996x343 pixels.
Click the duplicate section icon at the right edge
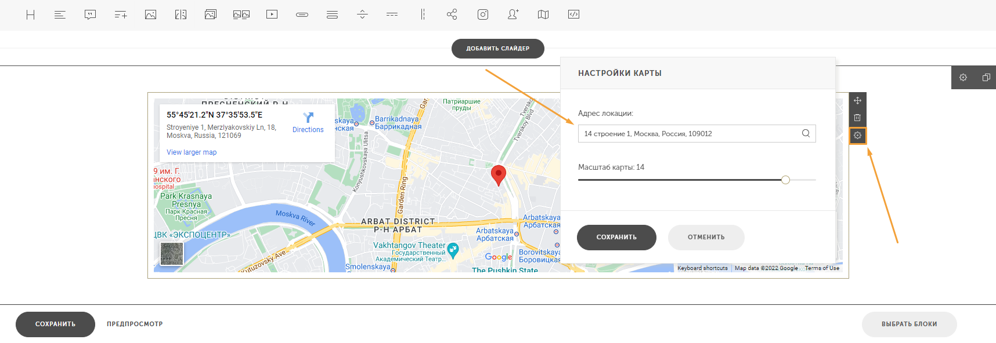(x=986, y=78)
